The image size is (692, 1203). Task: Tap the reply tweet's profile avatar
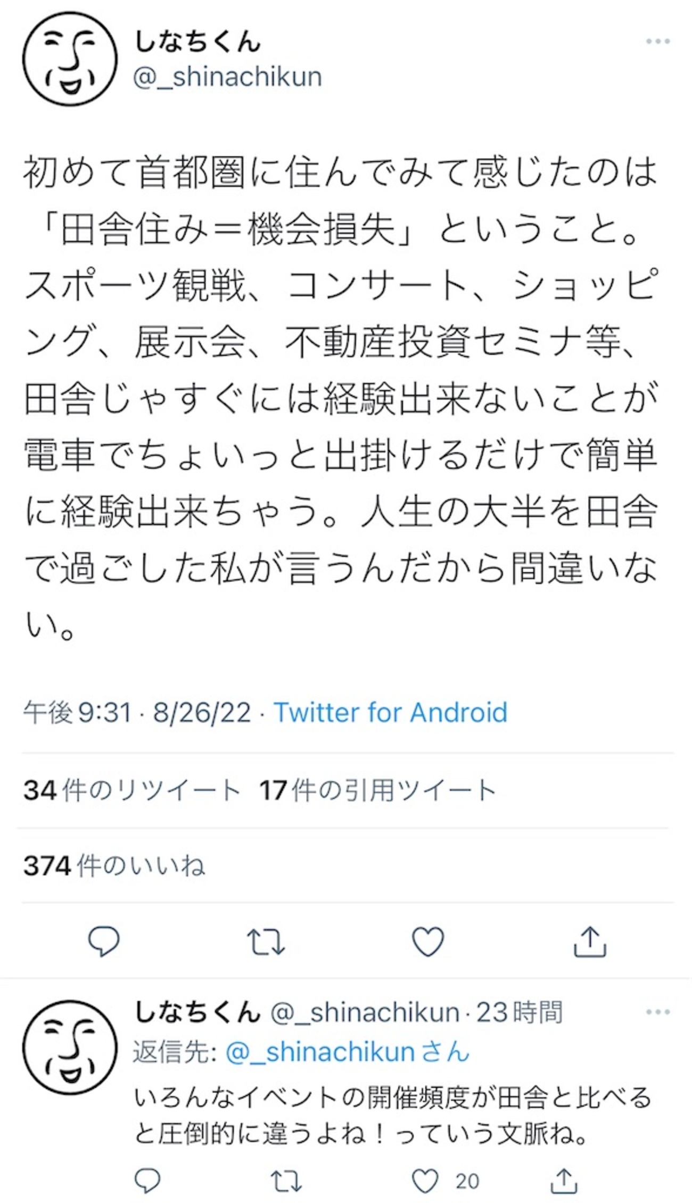click(69, 1046)
